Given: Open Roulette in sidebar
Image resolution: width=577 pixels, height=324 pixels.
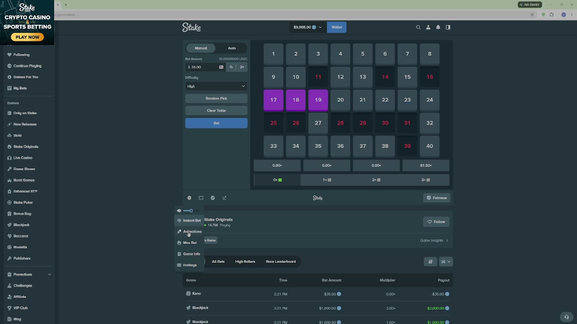Looking at the screenshot, I should coord(20,247).
